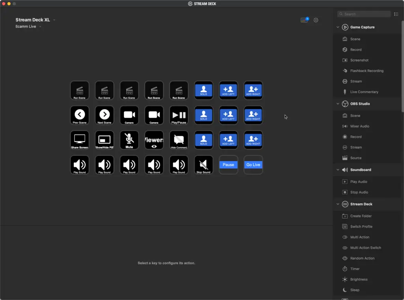Select Stream action under Game Capture
The image size is (404, 300).
(367, 81)
